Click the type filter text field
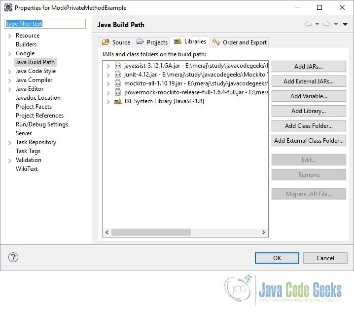The width and height of the screenshot is (354, 317). pos(45,24)
